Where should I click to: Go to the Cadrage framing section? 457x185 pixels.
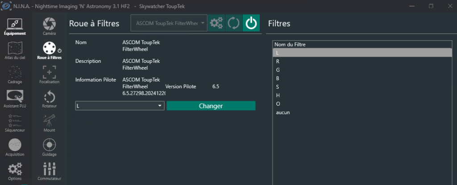coord(15,75)
